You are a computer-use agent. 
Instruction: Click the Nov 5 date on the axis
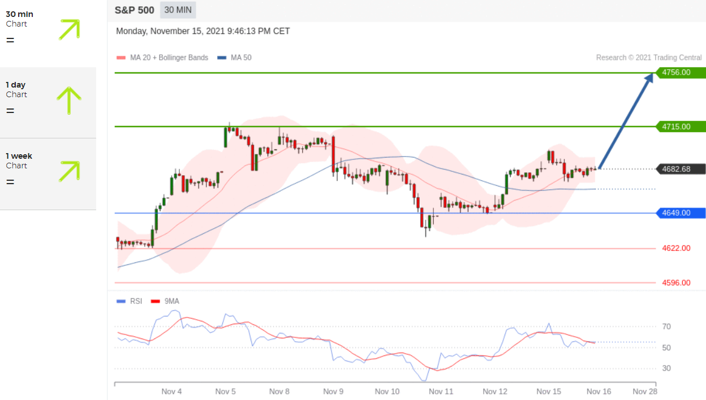226,391
